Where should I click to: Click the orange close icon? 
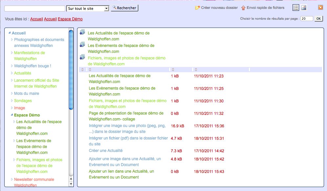[320, 8]
